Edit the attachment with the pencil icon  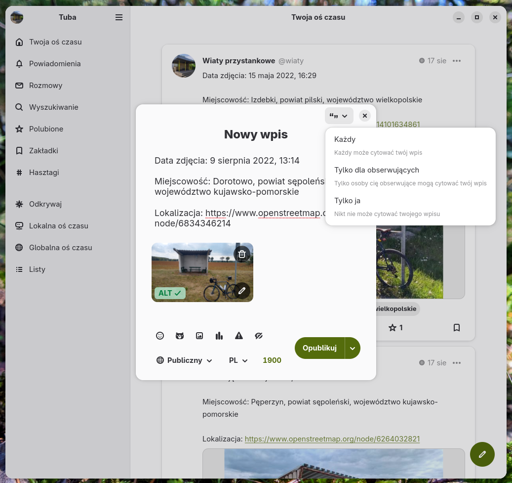coord(242,290)
